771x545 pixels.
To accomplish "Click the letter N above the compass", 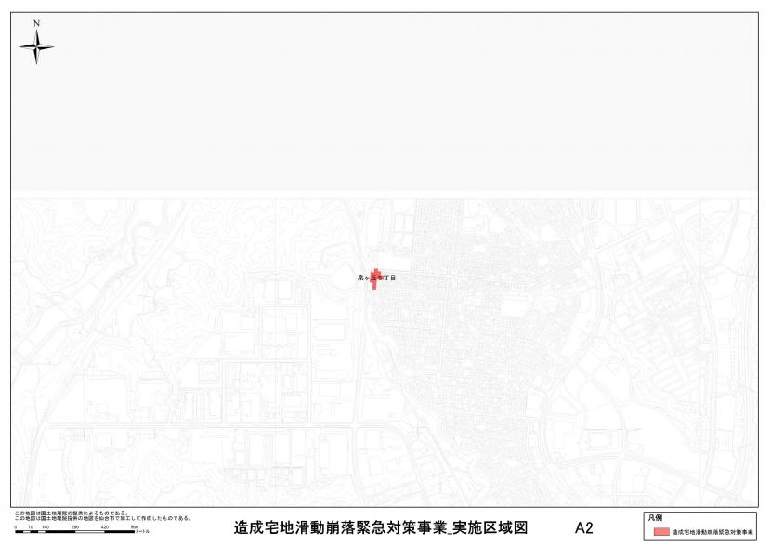I will click(x=36, y=22).
